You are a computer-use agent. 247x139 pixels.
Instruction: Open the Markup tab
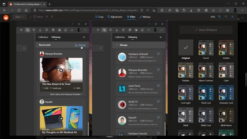click(x=145, y=17)
